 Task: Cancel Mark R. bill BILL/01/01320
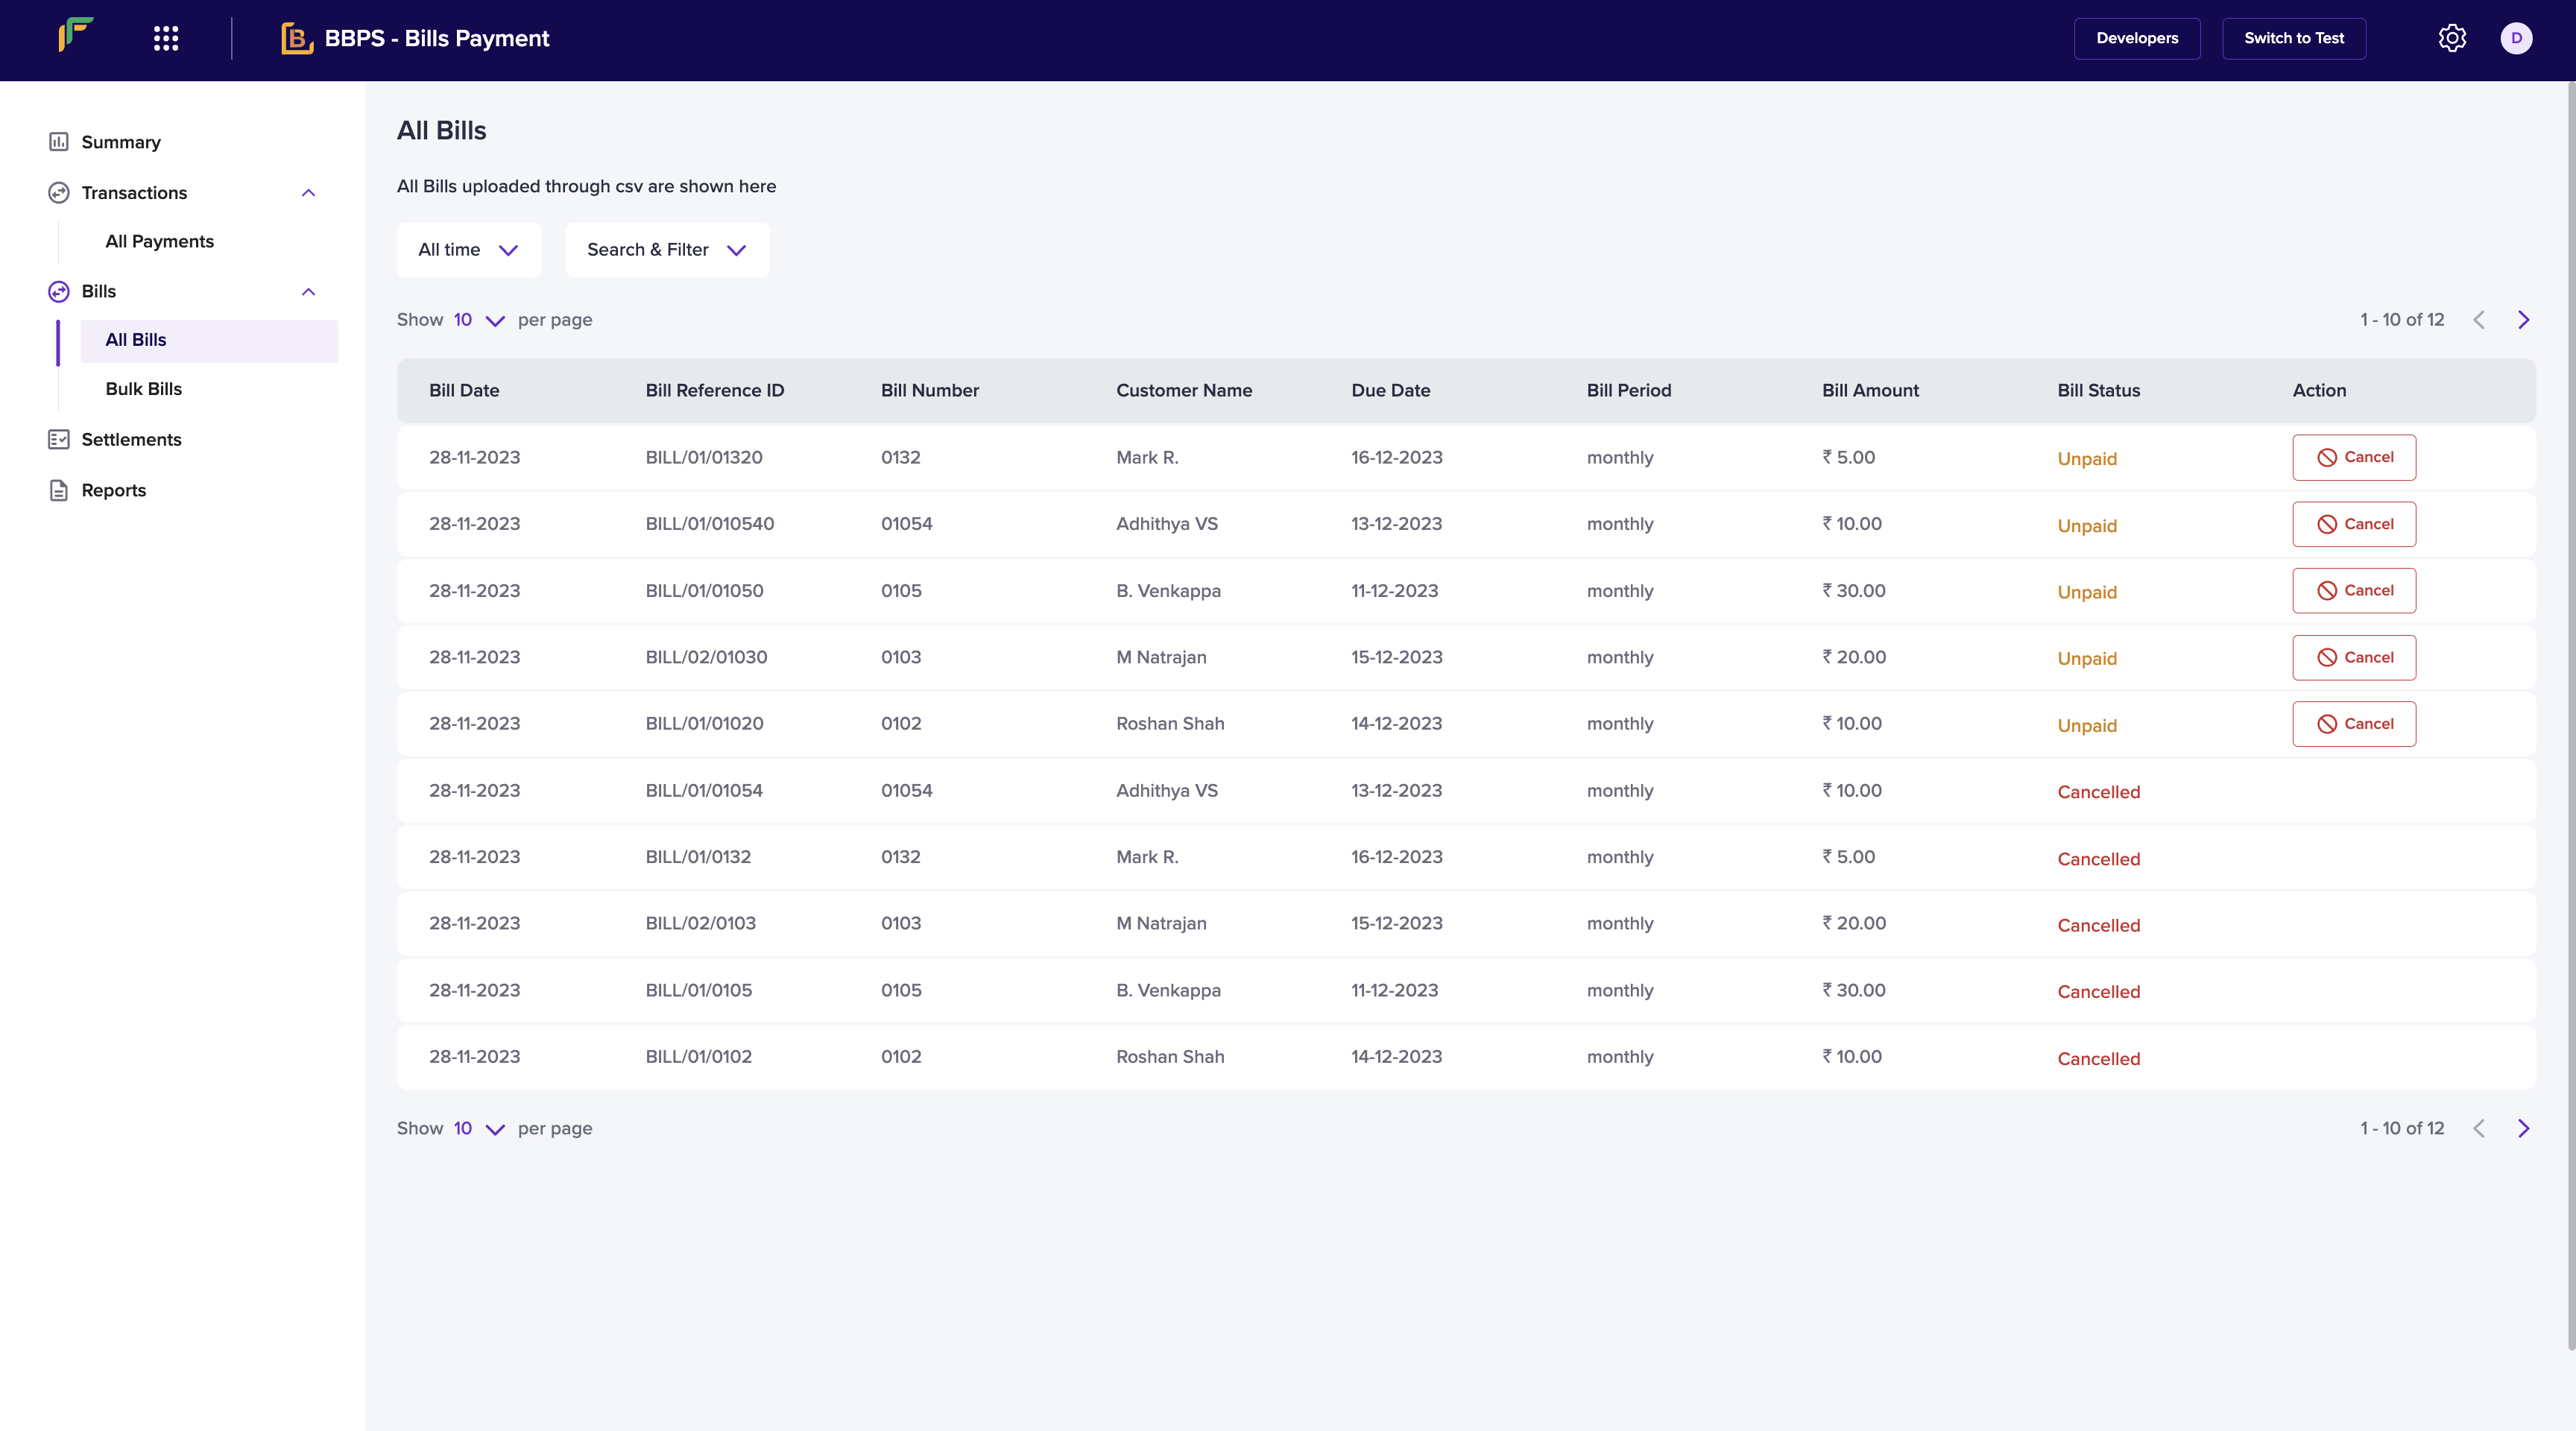point(2354,457)
